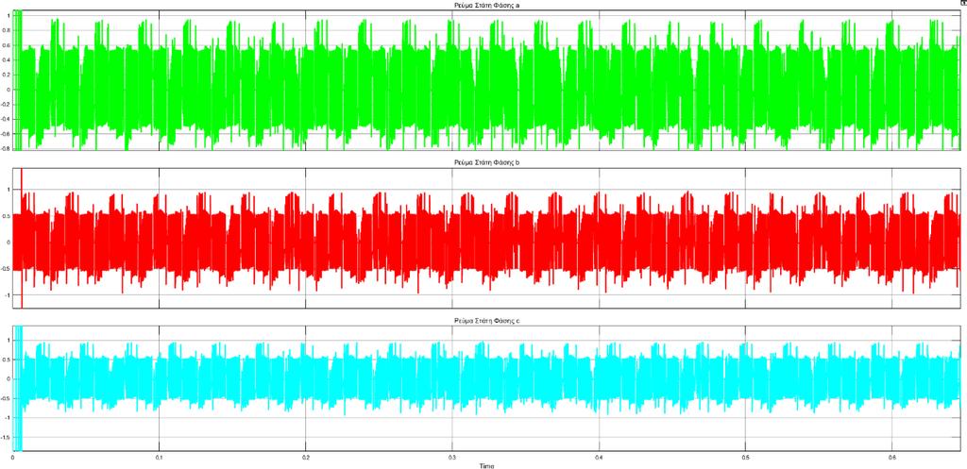Click the 0.5 y-axis tick of the red plot

7,216
